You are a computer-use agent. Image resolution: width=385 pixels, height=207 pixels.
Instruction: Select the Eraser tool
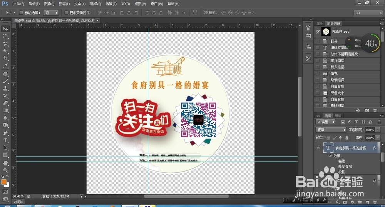coord(5,103)
